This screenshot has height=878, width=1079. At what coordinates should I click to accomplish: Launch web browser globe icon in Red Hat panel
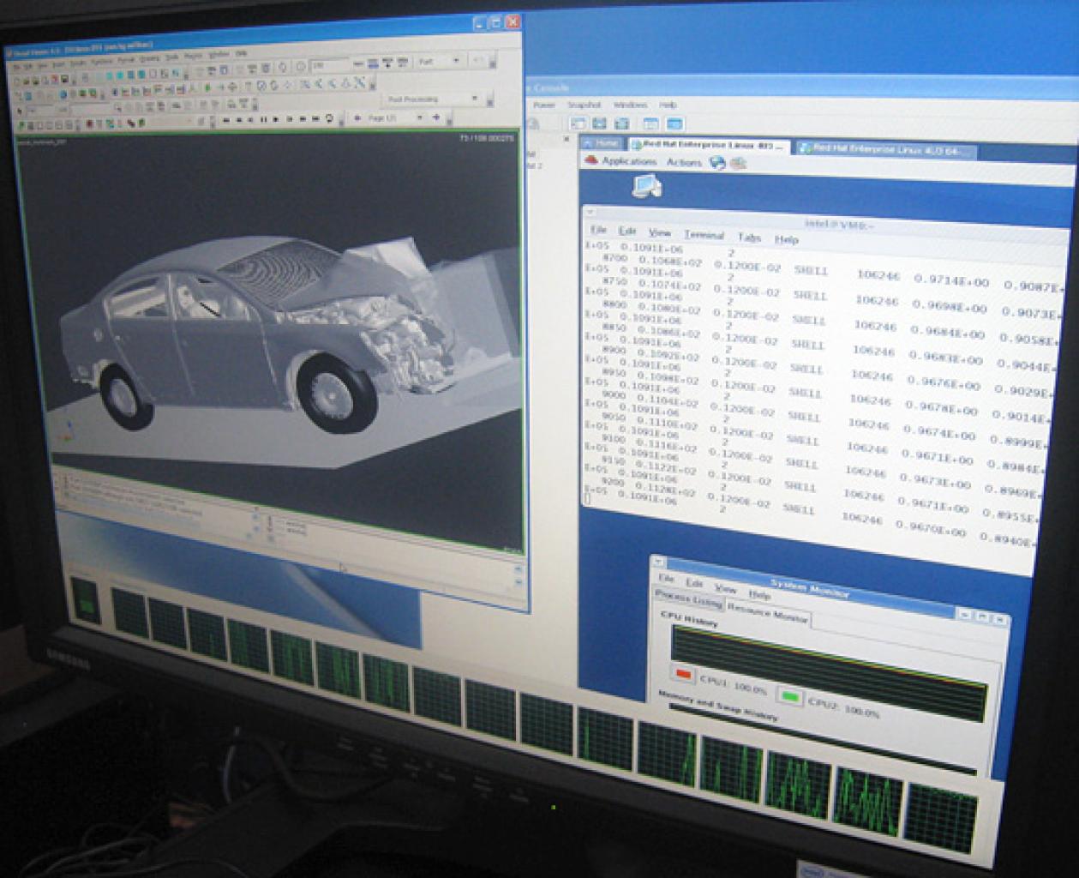point(717,163)
